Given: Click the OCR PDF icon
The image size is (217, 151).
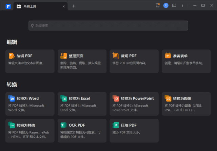Looking at the screenshot, I should click(x=64, y=125).
